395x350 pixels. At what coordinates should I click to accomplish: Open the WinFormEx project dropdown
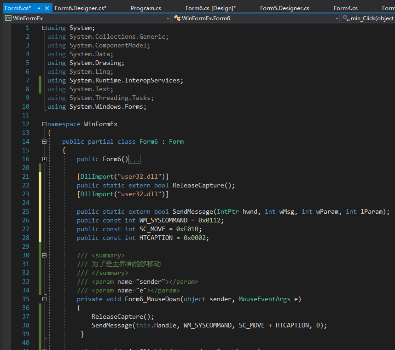pos(168,18)
